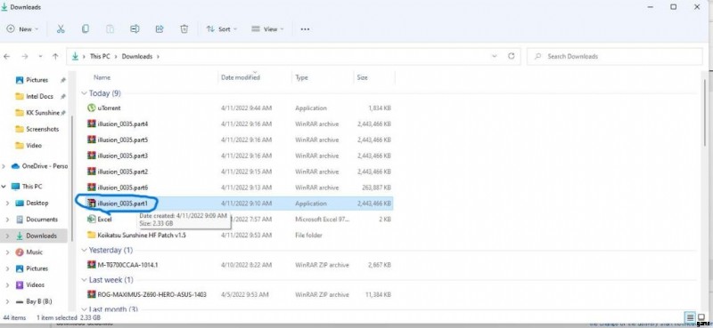Click the Music icon in sidebar
This screenshot has height=328, width=713.
(20, 252)
